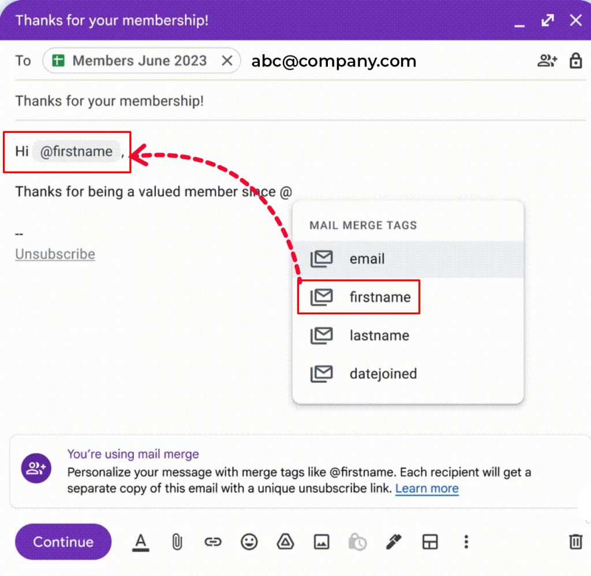Choose the datejoined merge tag
The image size is (591, 576).
pos(383,374)
